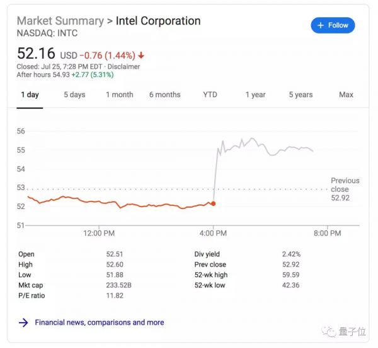Click the plus icon on Follow button
The width and height of the screenshot is (378, 348).
[x=320, y=25]
